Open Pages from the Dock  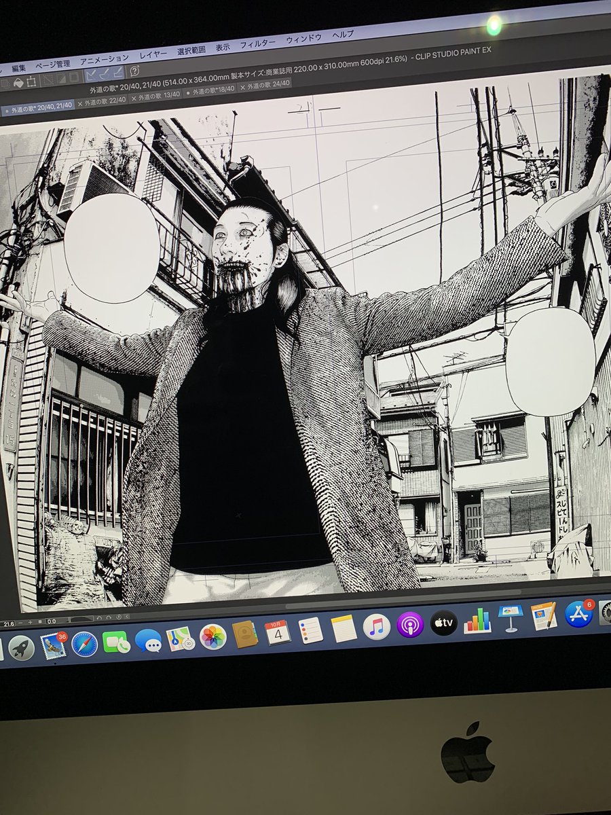[x=544, y=615]
